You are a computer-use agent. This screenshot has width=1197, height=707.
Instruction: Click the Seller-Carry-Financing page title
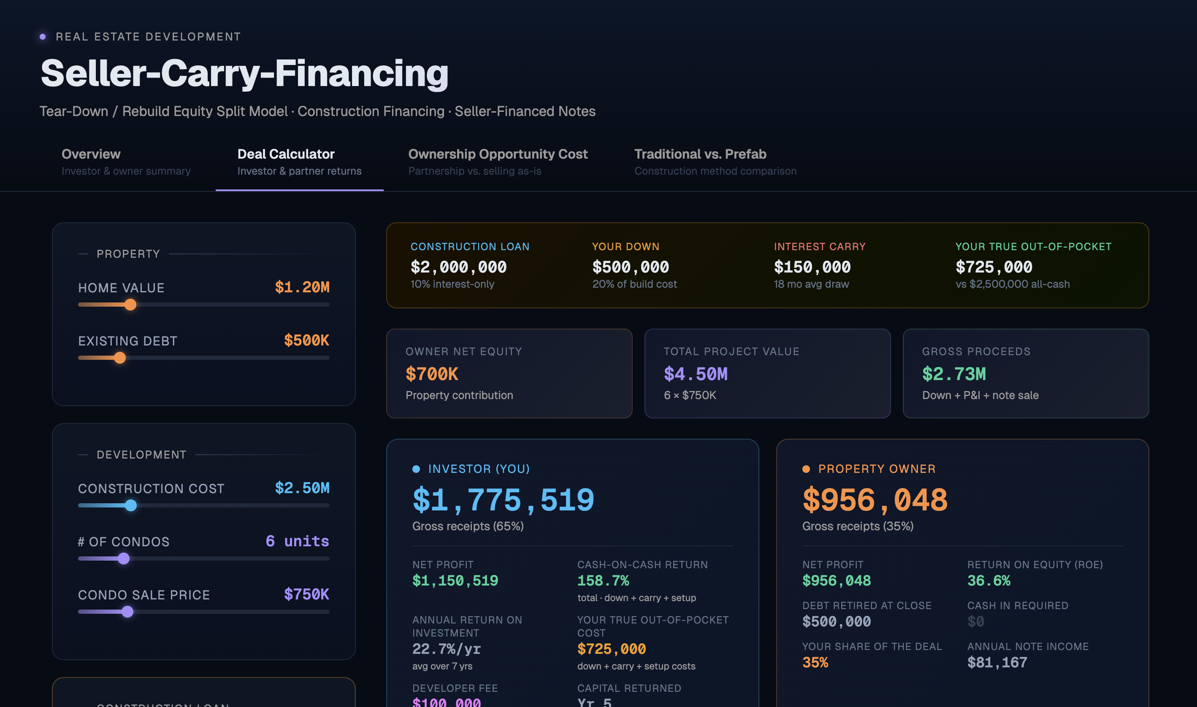(x=244, y=74)
